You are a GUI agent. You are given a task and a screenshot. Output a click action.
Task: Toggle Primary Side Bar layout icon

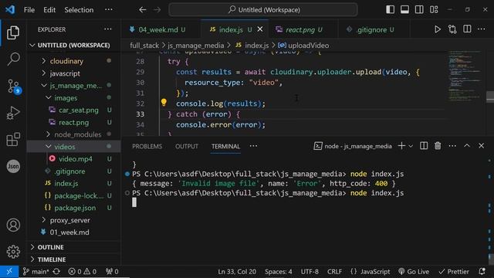(x=390, y=9)
